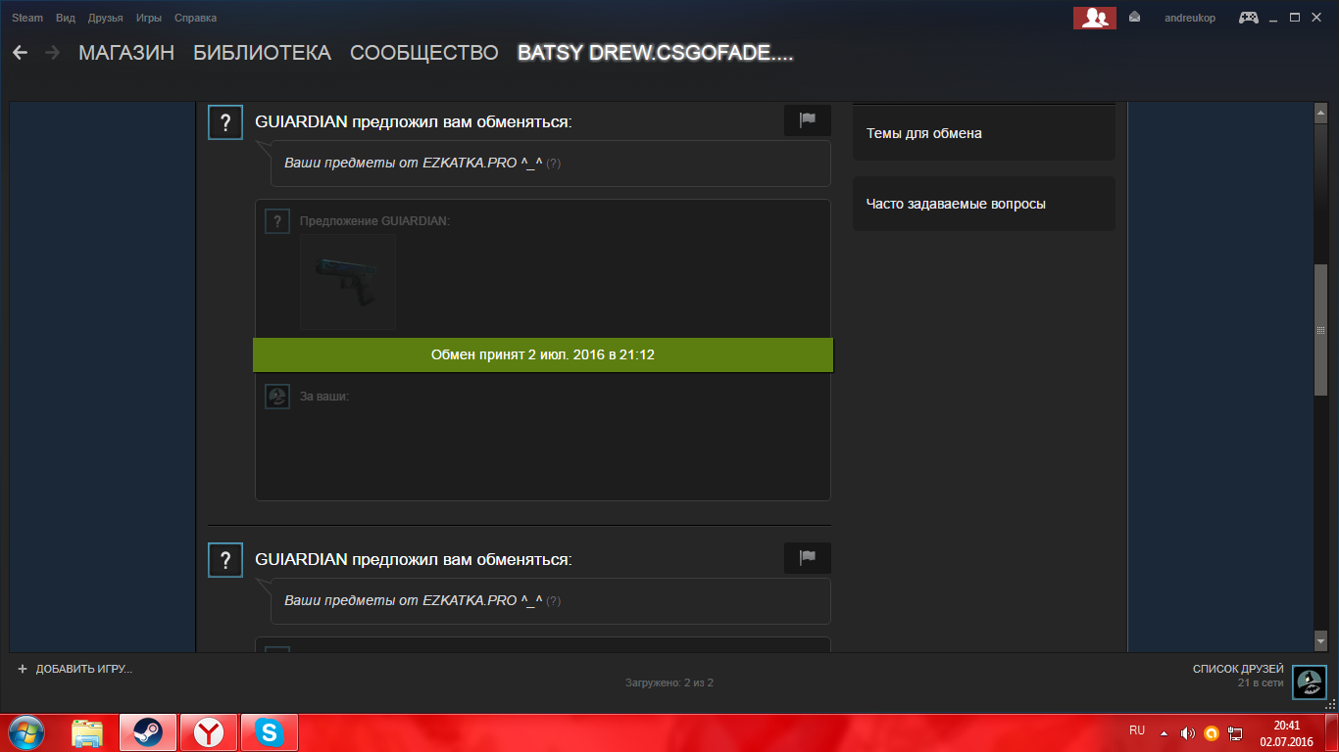
Task: Click the Предложение GUIARDIAN: label
Action: tap(374, 221)
